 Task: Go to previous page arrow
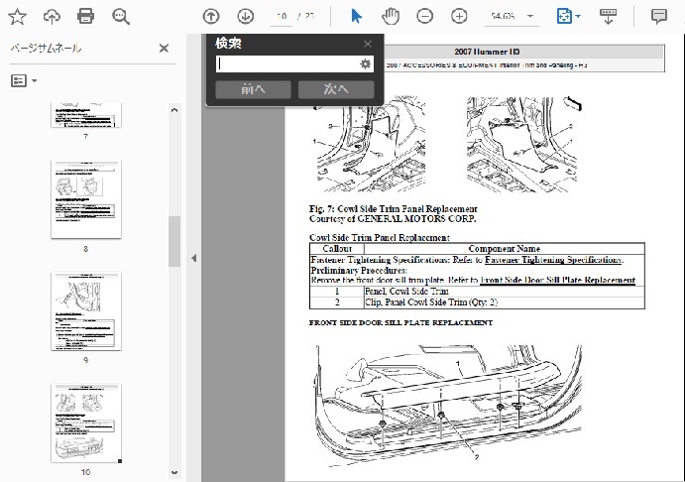pyautogui.click(x=211, y=17)
